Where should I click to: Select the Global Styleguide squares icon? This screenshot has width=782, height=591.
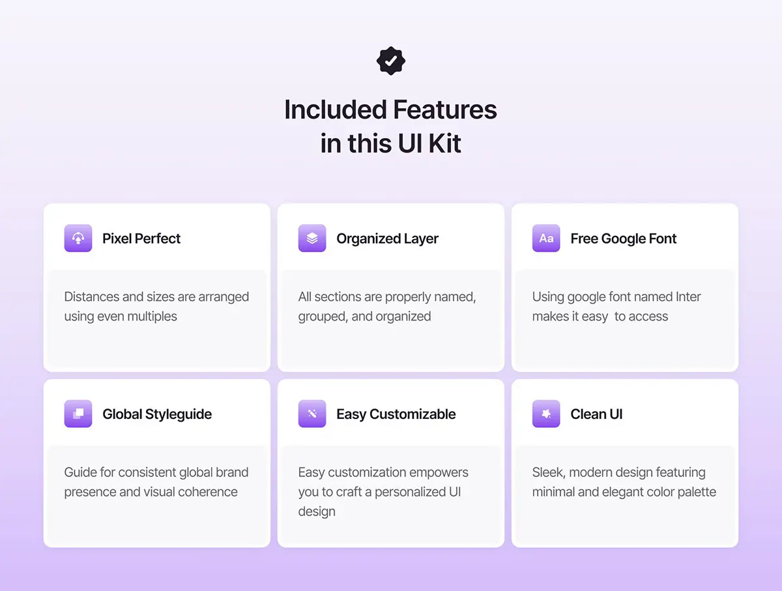tap(78, 414)
